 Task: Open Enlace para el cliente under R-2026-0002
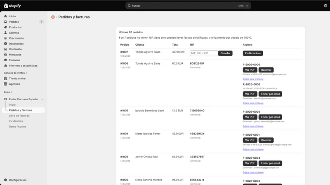click(253, 103)
